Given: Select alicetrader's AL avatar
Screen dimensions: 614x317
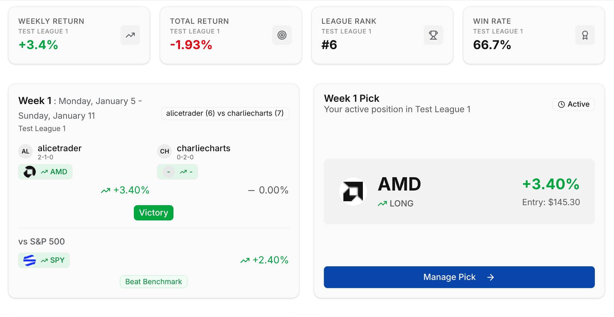Looking at the screenshot, I should click(x=25, y=151).
